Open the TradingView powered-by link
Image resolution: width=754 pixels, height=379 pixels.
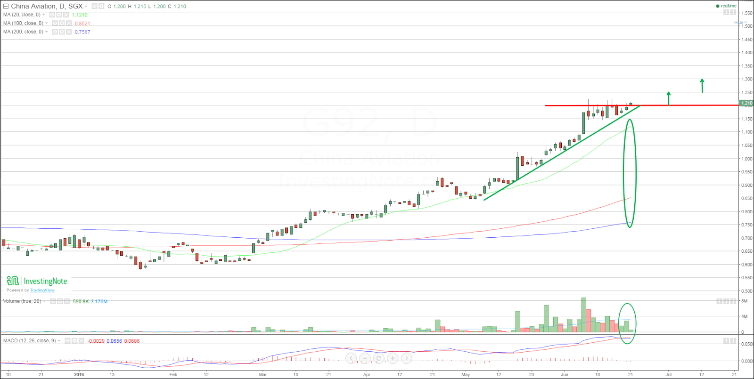[x=42, y=290]
